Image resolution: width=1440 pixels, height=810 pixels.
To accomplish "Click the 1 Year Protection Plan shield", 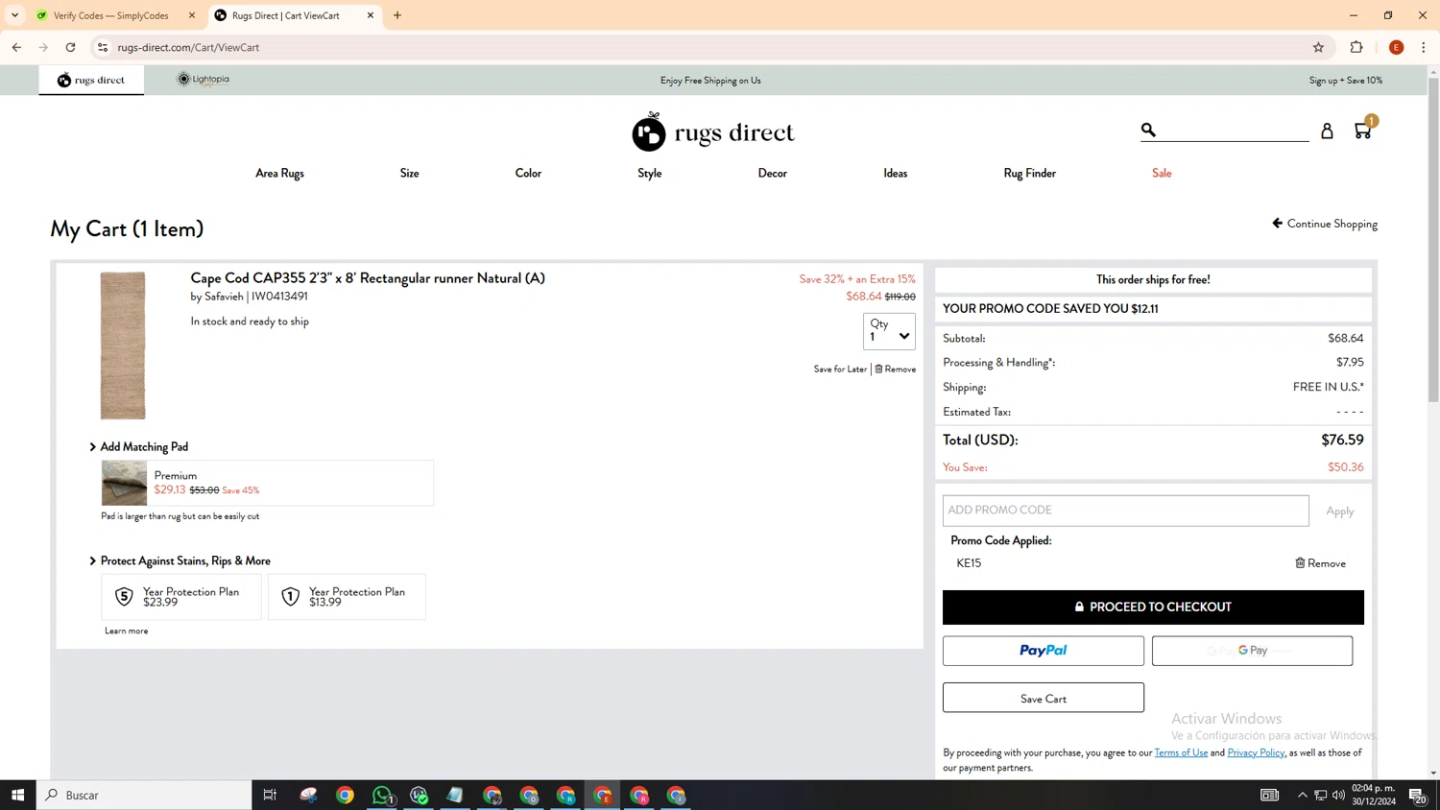I will click(290, 597).
